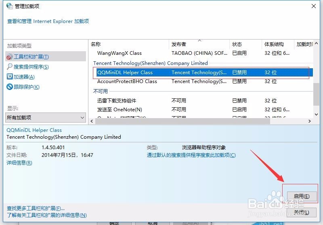Open the 所有加载项 display dropdown
Screen dimensions: 323x225
46,118
